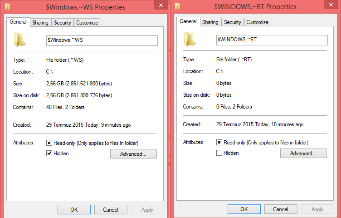
Task: Click the $WINDOWS.~BT folder name field
Action: click(x=272, y=40)
